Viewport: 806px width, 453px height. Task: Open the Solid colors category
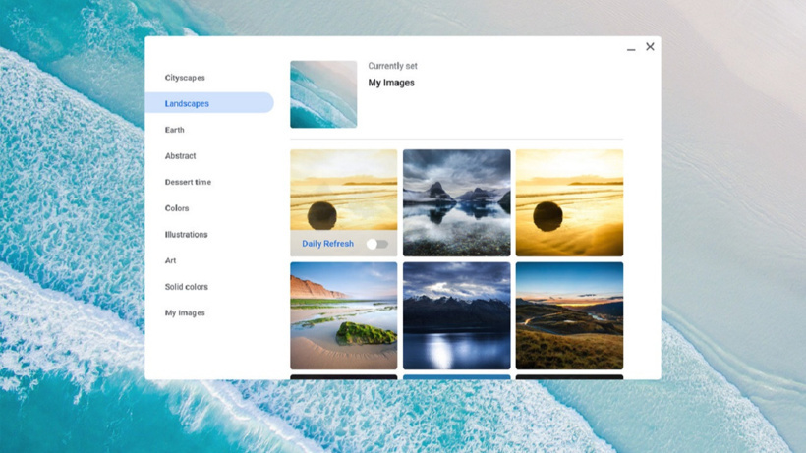(186, 287)
